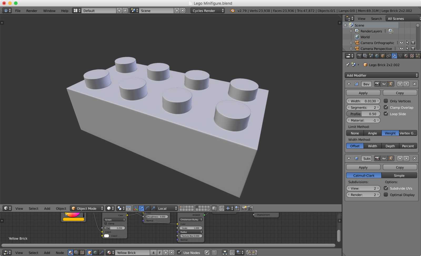Set width method to Percent
Screen dimensions: 421x256
(408, 146)
